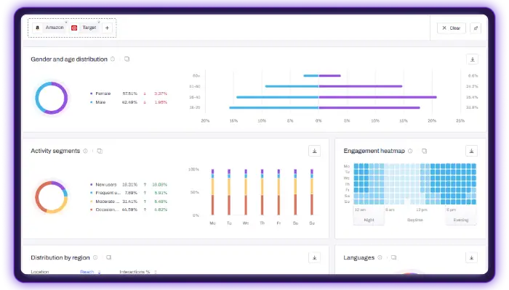This screenshot has height=290, width=509.
Task: Download the Engagement heatmap data
Action: coord(472,151)
